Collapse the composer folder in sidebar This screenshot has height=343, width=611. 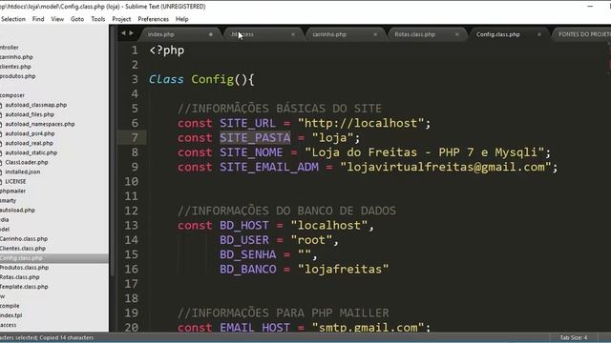click(x=12, y=95)
